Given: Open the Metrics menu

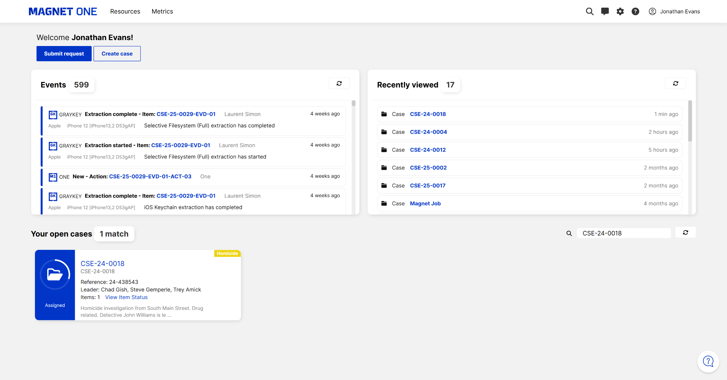Looking at the screenshot, I should (162, 11).
